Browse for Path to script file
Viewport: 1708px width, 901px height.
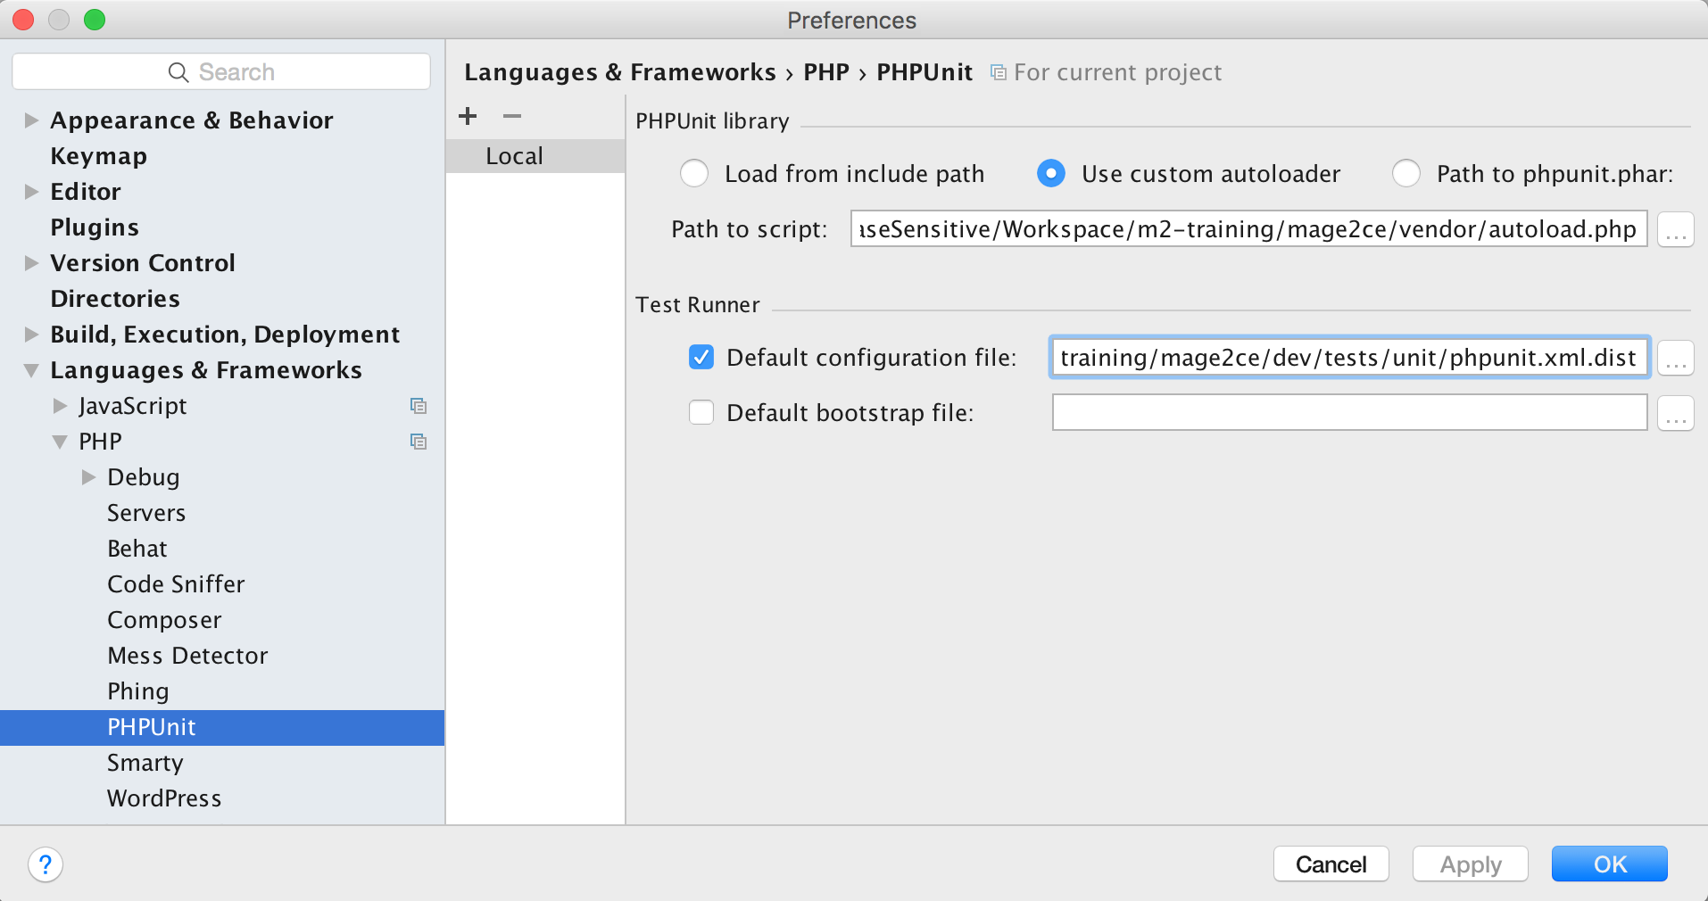1675,229
